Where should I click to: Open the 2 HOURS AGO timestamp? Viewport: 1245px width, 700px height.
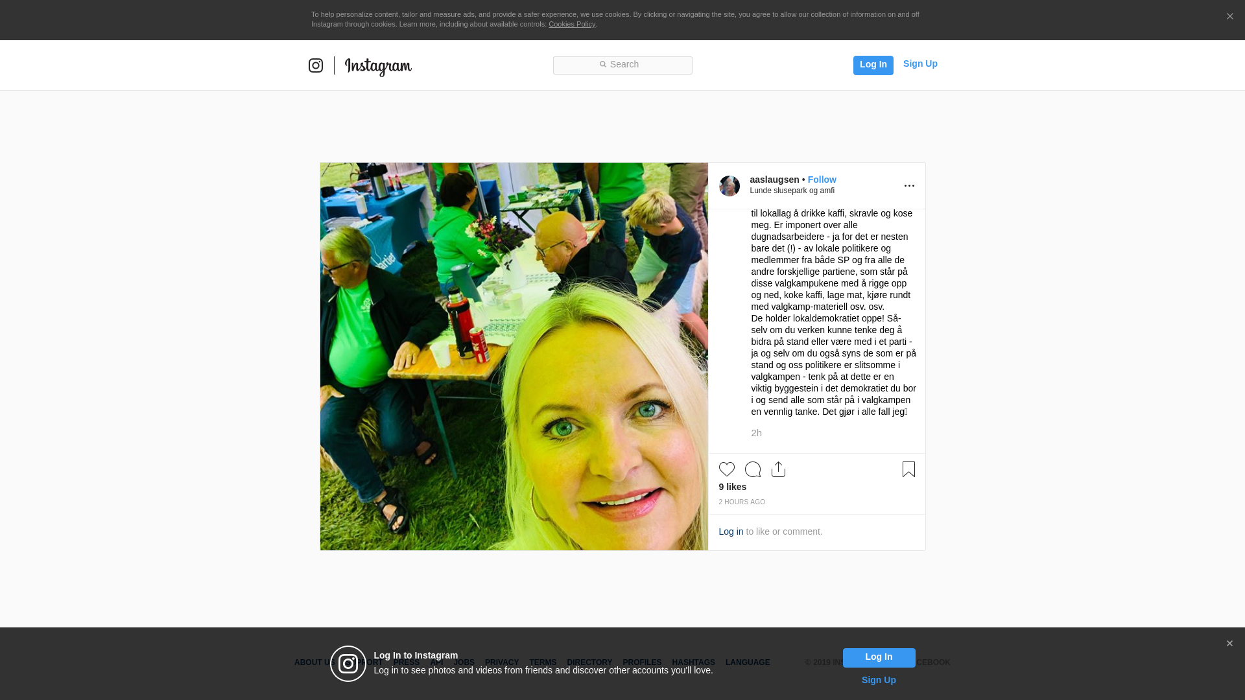click(741, 502)
